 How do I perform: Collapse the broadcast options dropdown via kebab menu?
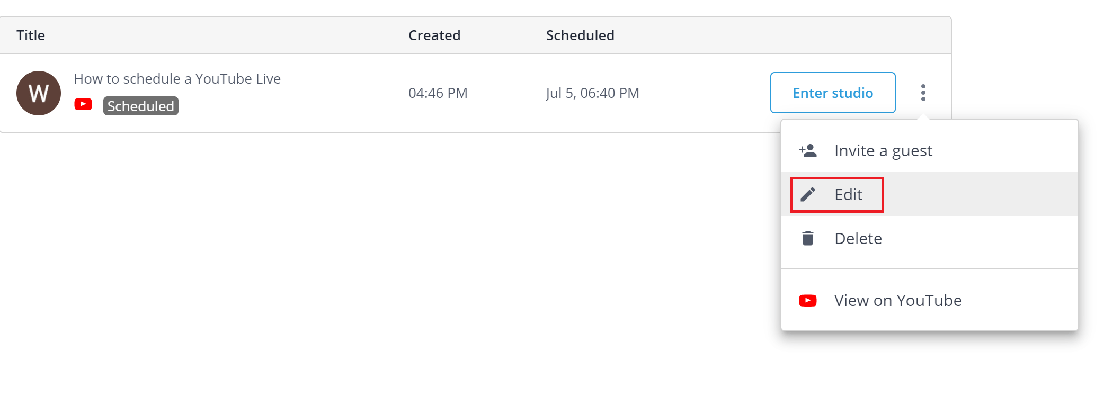923,93
